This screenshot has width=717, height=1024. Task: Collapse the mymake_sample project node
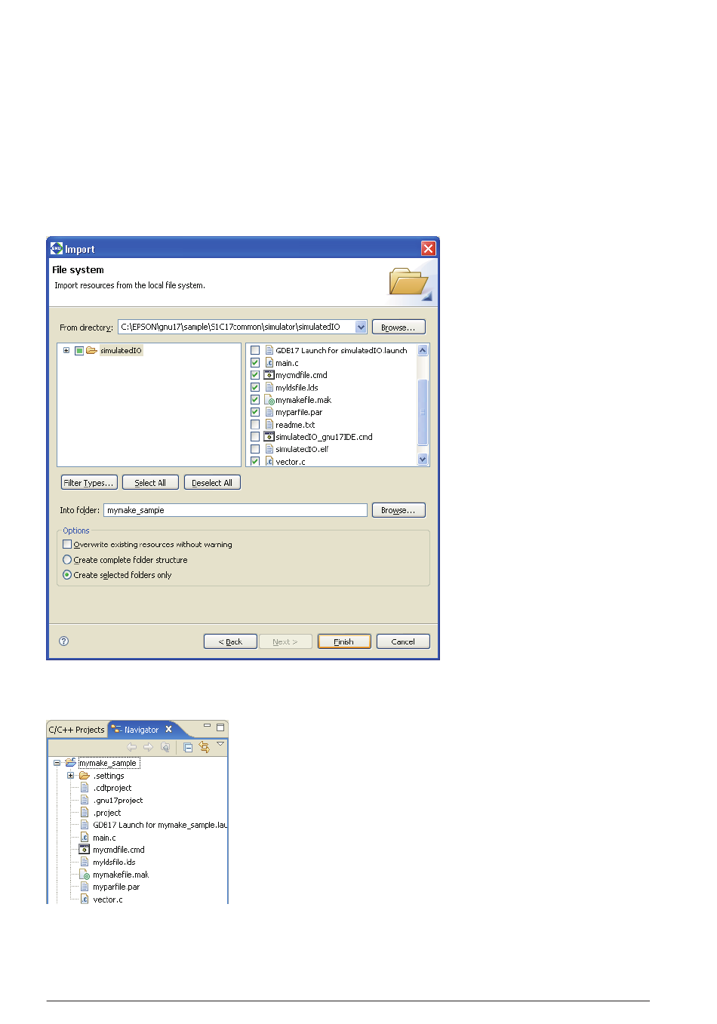57,763
